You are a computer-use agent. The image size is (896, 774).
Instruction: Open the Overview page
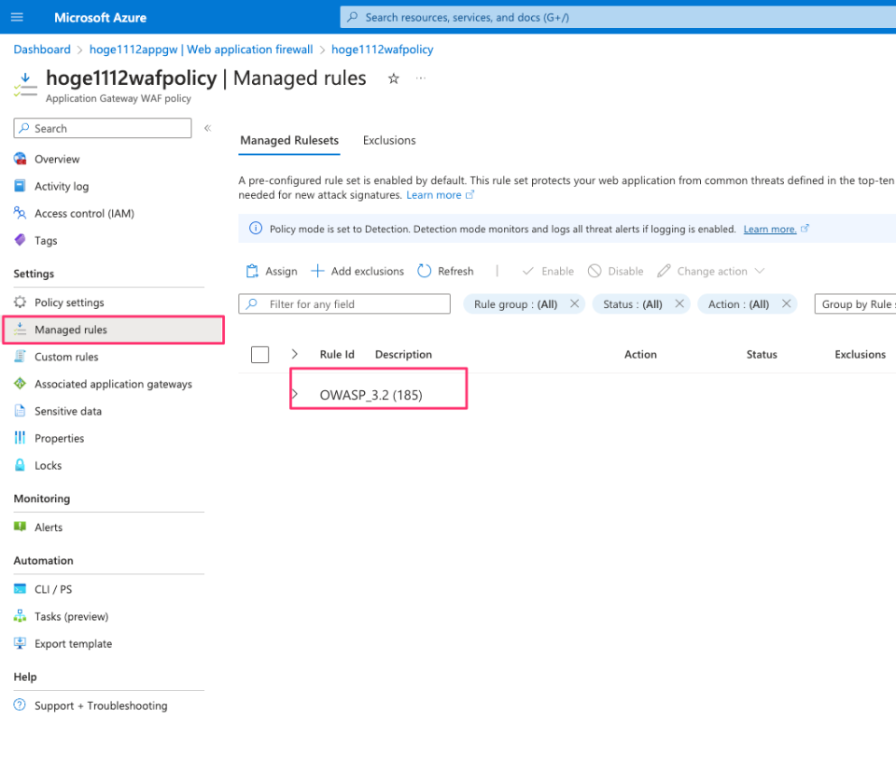pyautogui.click(x=58, y=159)
